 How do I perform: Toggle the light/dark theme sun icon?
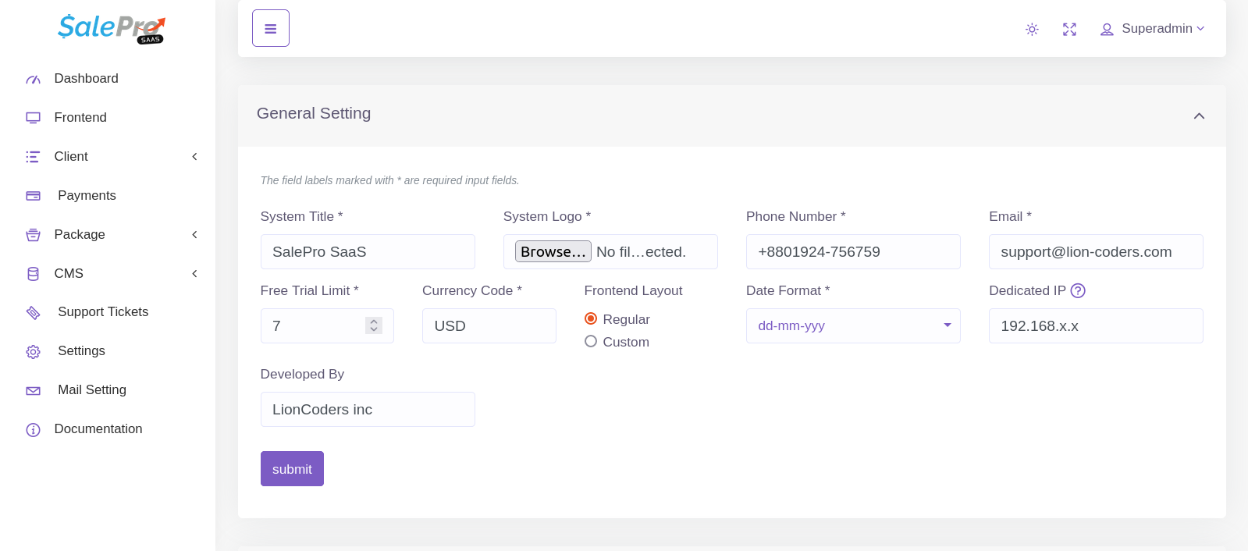coord(1032,30)
